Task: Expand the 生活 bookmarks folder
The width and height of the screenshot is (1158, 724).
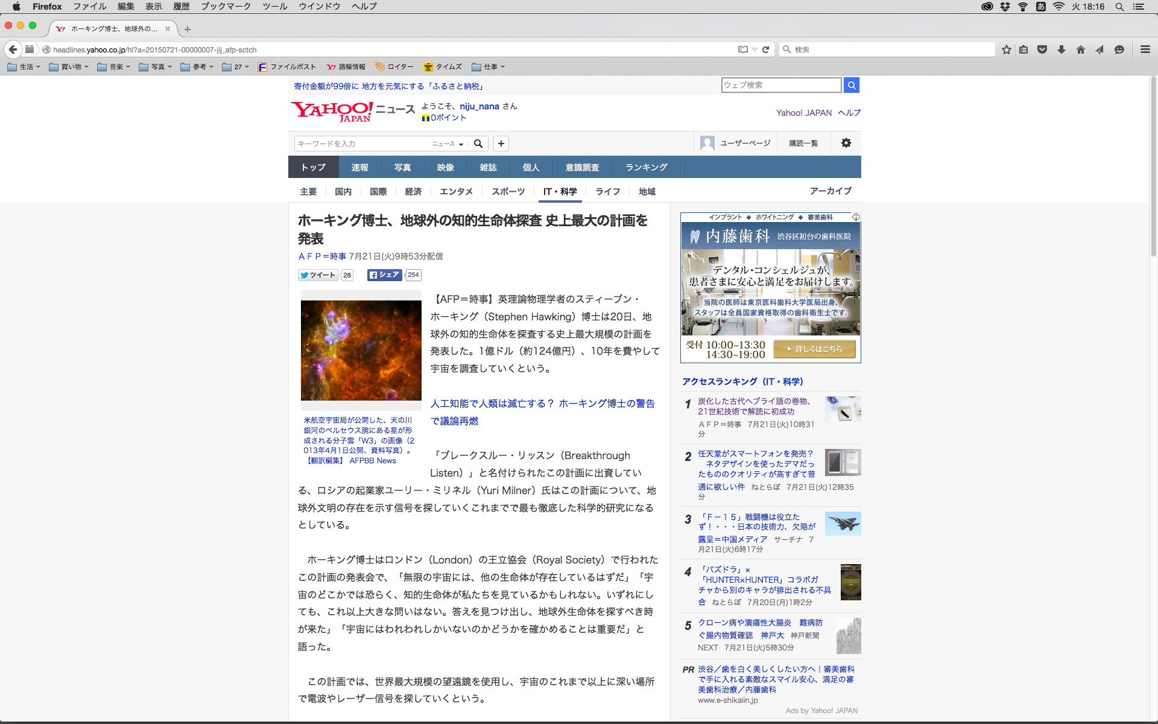Action: click(24, 67)
